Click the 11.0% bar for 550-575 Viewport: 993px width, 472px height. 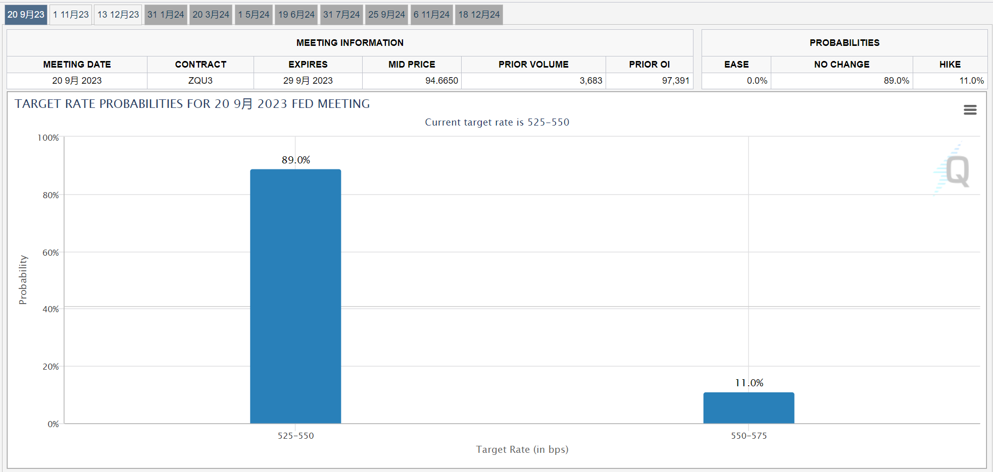pyautogui.click(x=749, y=408)
